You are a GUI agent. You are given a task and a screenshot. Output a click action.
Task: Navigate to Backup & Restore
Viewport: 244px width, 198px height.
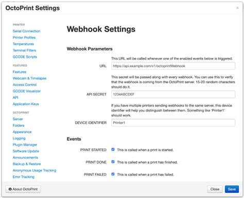click(27, 164)
